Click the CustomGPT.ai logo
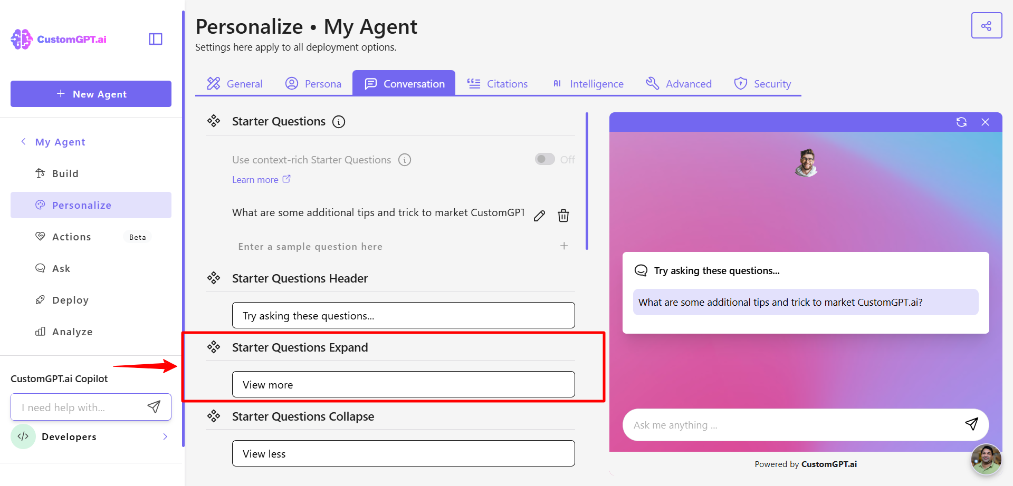The width and height of the screenshot is (1013, 486). (x=59, y=40)
